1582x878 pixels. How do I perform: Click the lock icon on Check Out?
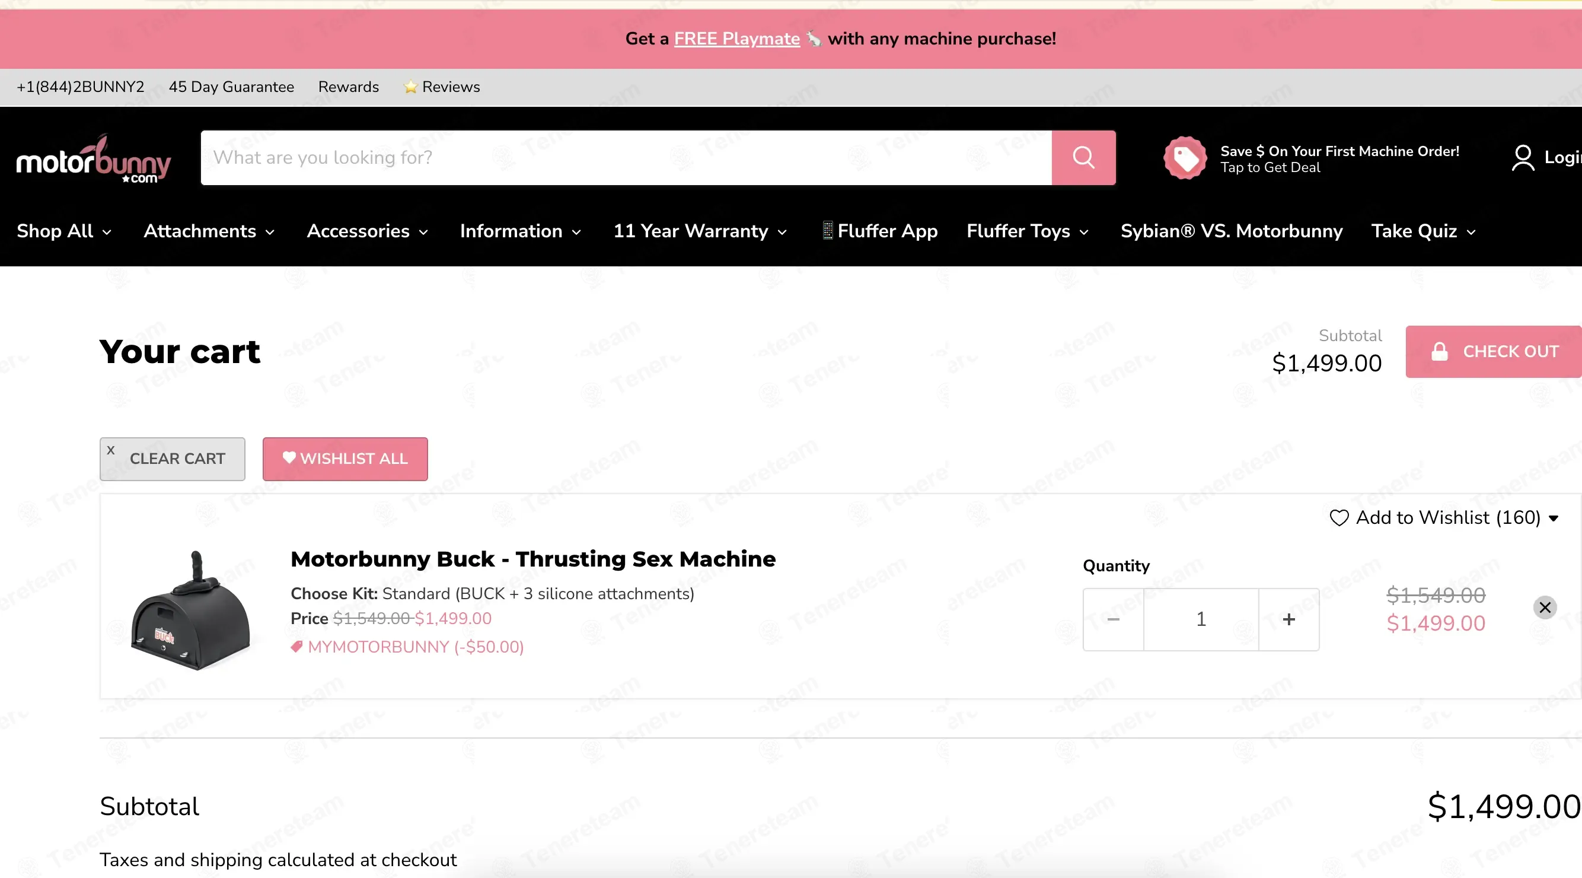click(x=1440, y=351)
